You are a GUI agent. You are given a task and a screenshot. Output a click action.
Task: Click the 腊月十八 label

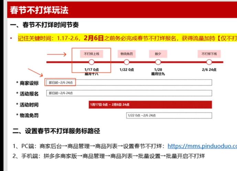(92, 74)
